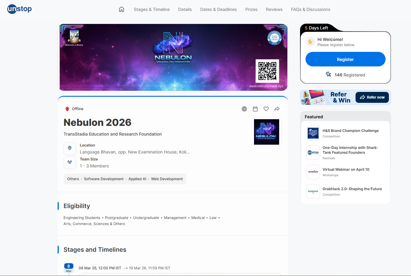
Task: Open the FAQs & Discussions section
Action: pos(310,9)
